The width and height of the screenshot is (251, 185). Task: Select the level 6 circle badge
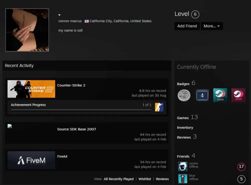point(195,14)
